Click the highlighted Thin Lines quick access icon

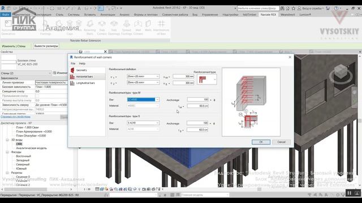coord(101,8)
